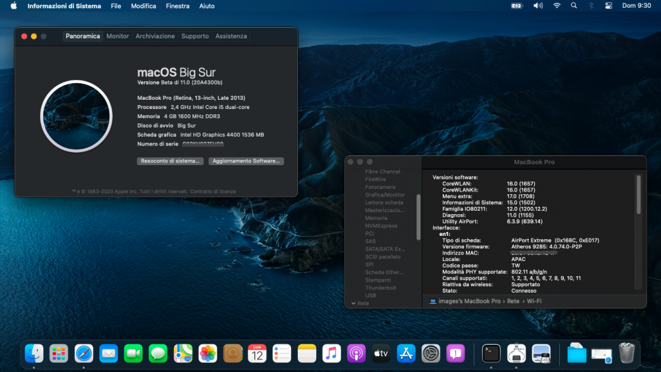Open Spotlight search magnifier

574,6
